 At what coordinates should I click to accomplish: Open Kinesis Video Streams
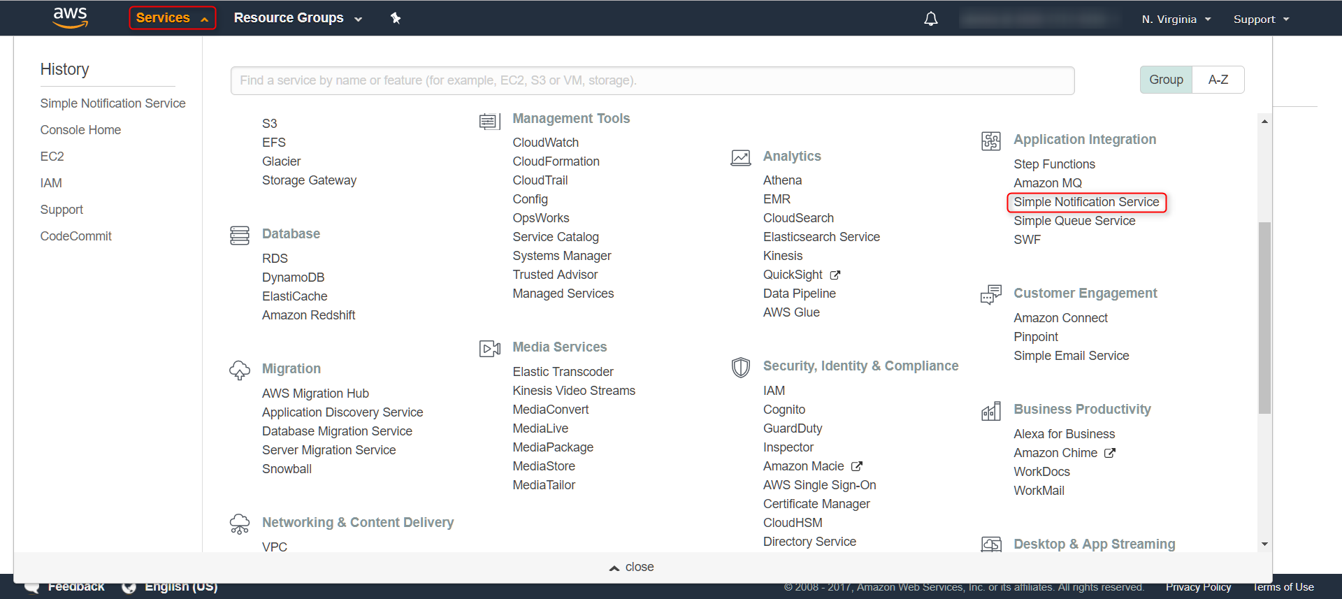pos(574,391)
